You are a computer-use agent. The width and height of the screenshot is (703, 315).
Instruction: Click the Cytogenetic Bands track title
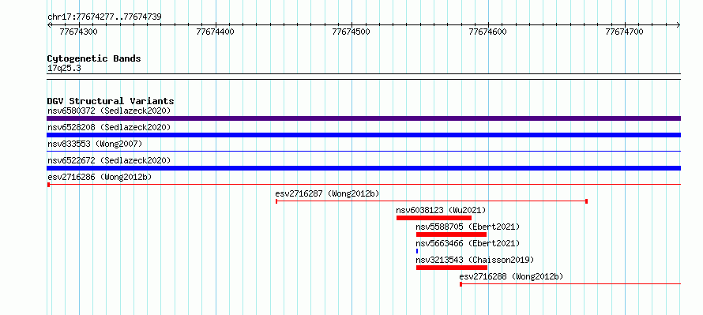94,58
